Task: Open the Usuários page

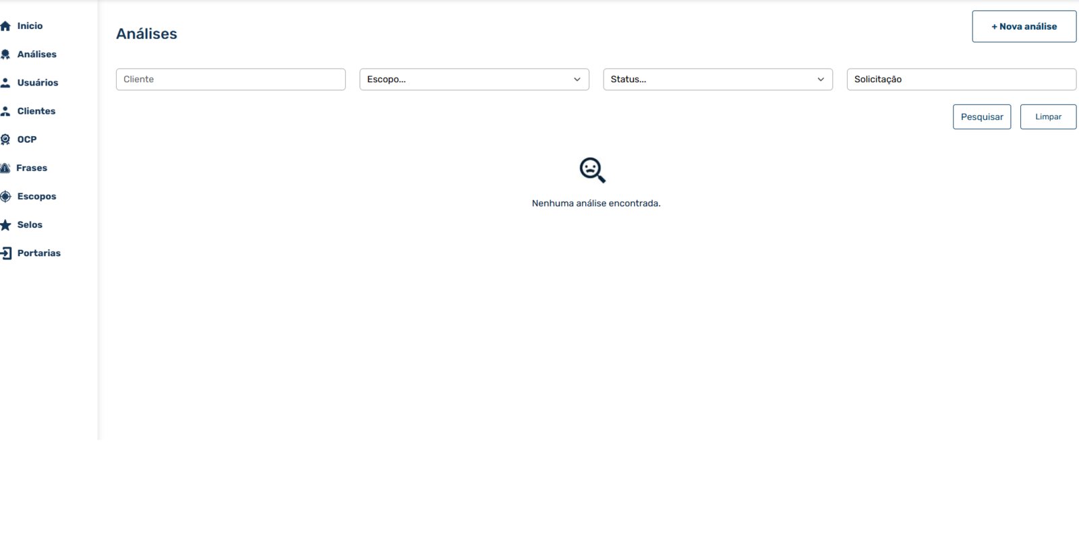Action: coord(38,82)
